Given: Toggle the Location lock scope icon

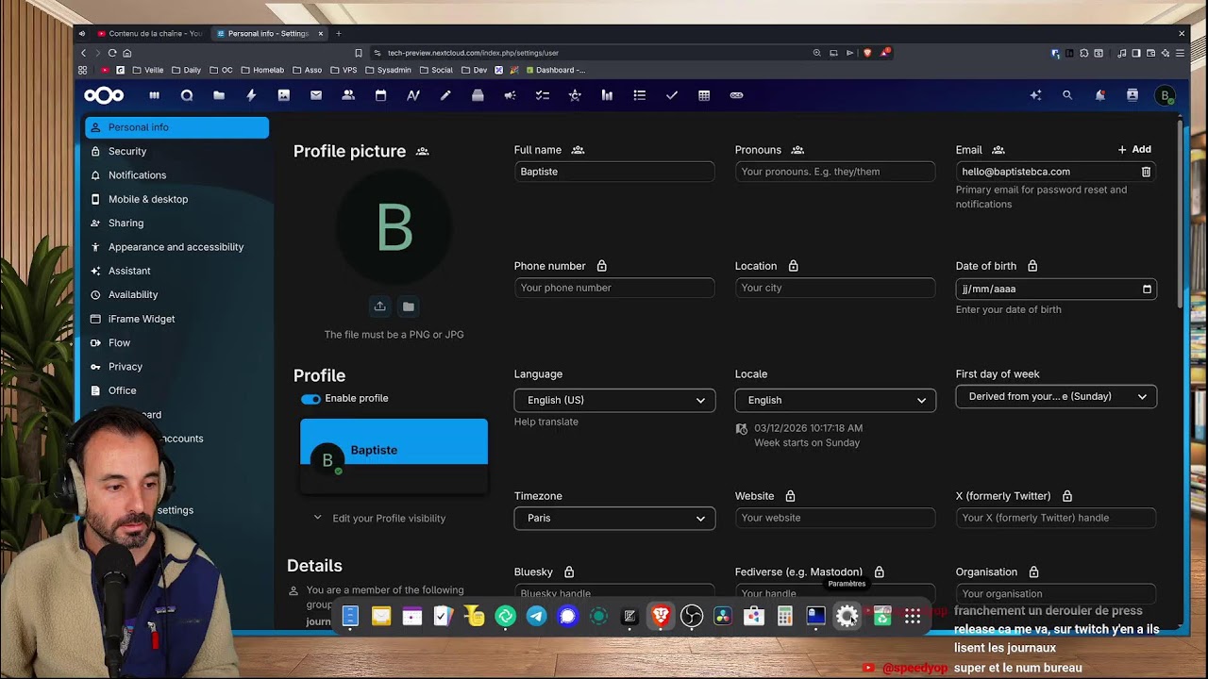Looking at the screenshot, I should (x=793, y=266).
